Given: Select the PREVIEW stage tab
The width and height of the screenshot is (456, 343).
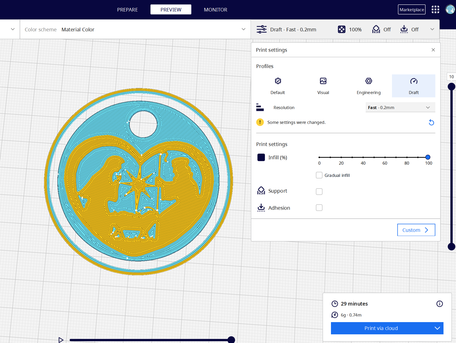Looking at the screenshot, I should (171, 10).
